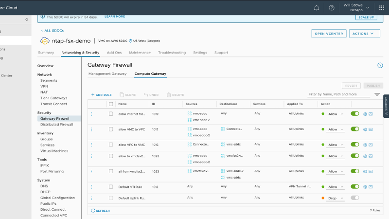The width and height of the screenshot is (389, 219).
Task: Click the ADD RULE button
Action: pyautogui.click(x=102, y=95)
